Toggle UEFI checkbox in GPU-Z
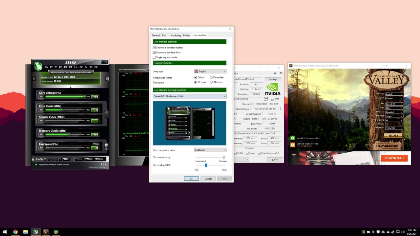This screenshot has width=420, height=236. coord(272,99)
